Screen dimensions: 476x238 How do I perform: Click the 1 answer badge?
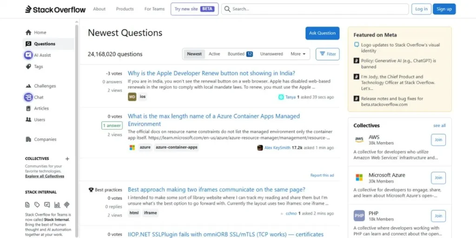point(112,126)
